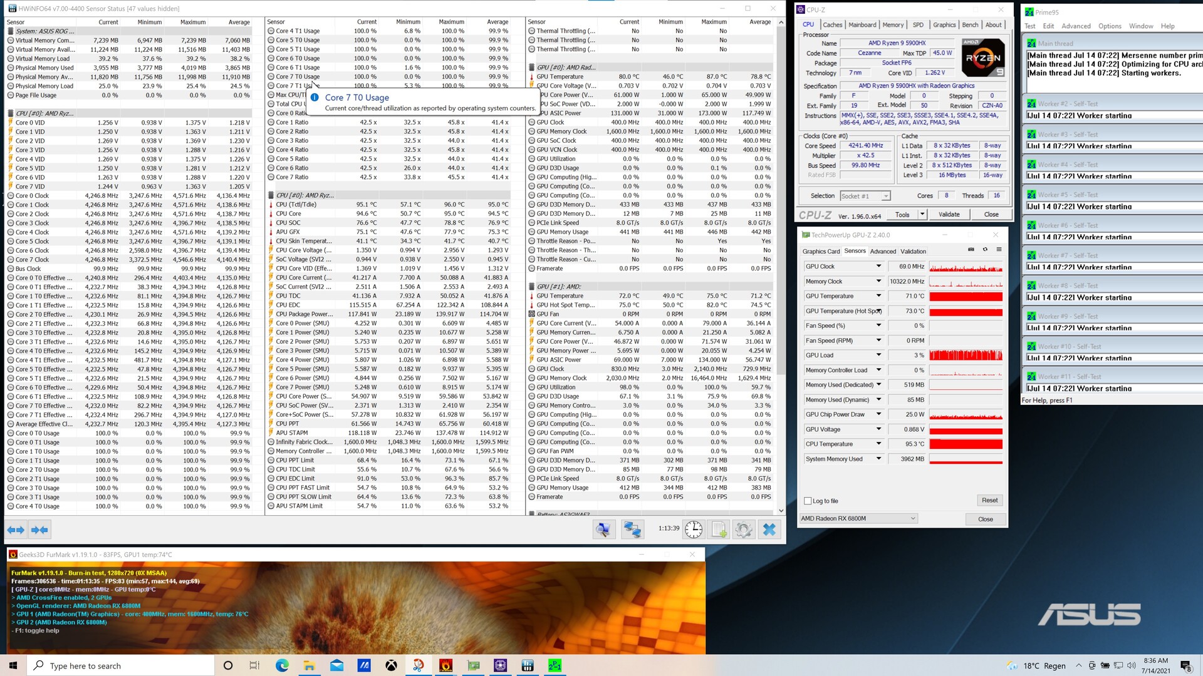The width and height of the screenshot is (1203, 676).
Task: Click the GPU-Z screenshot camera icon
Action: [971, 250]
